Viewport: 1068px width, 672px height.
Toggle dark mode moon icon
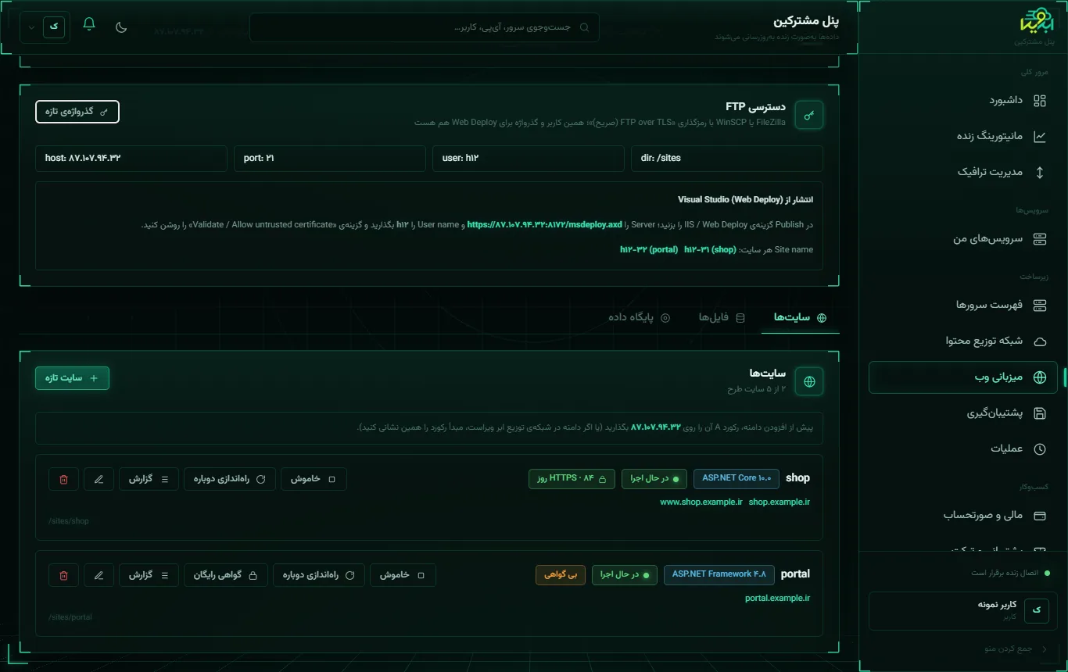121,27
